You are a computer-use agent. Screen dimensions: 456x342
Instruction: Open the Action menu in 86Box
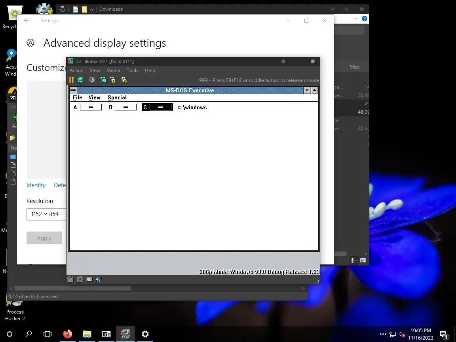[x=76, y=70]
